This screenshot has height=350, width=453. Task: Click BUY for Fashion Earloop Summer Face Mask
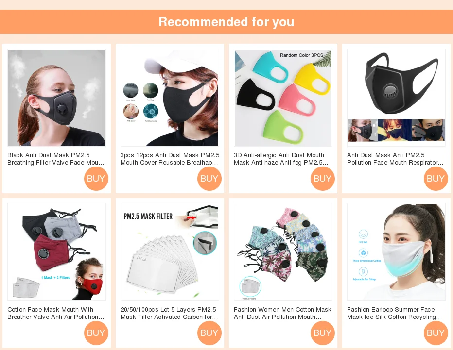(436, 333)
